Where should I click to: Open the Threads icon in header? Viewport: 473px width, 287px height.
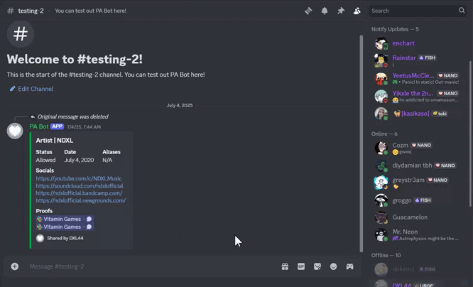308,11
